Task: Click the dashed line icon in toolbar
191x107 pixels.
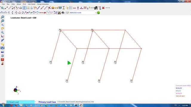Action: coord(107,8)
